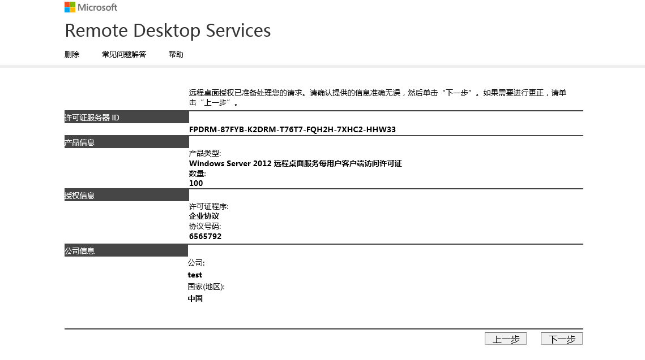Open the 常见问题解答 menu item
Screen dimensions: 645x360
124,55
